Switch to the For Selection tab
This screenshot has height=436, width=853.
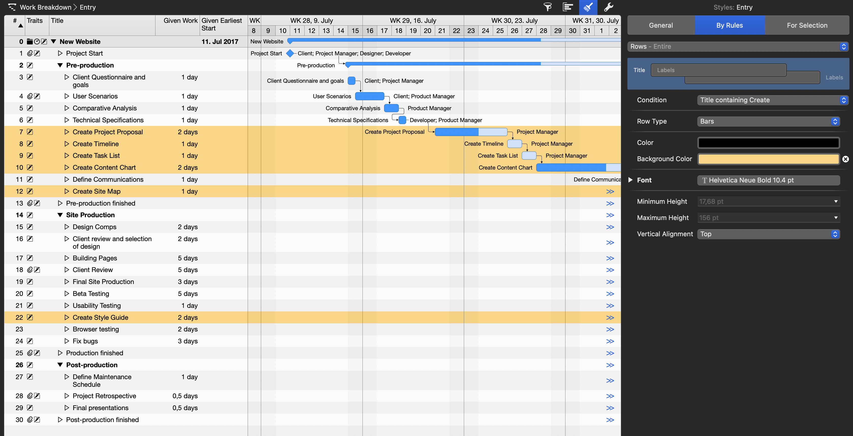807,25
